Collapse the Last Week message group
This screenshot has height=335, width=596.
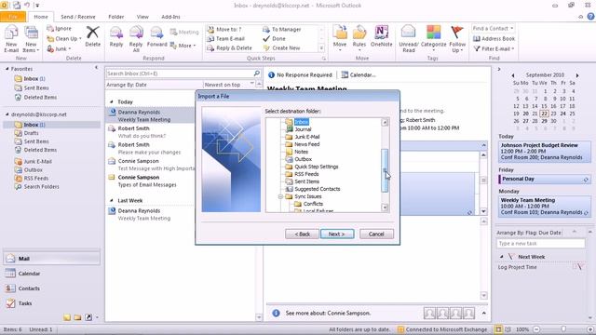pos(112,200)
